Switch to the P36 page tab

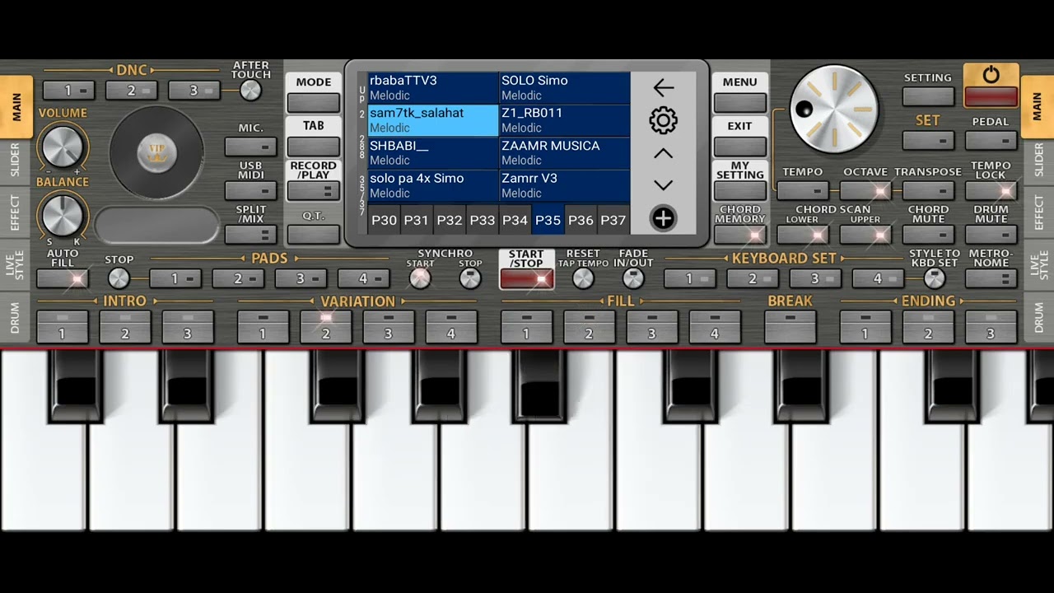(581, 220)
